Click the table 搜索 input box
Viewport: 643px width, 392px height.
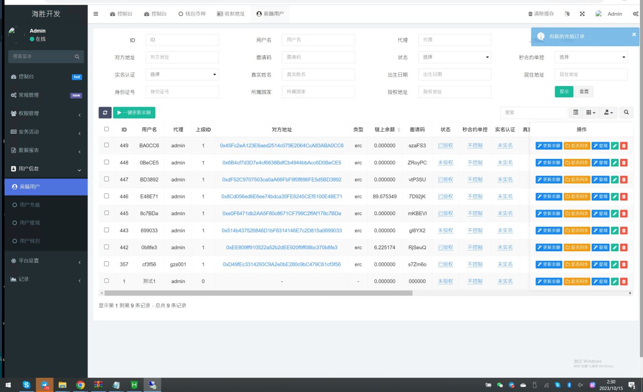pyautogui.click(x=533, y=113)
